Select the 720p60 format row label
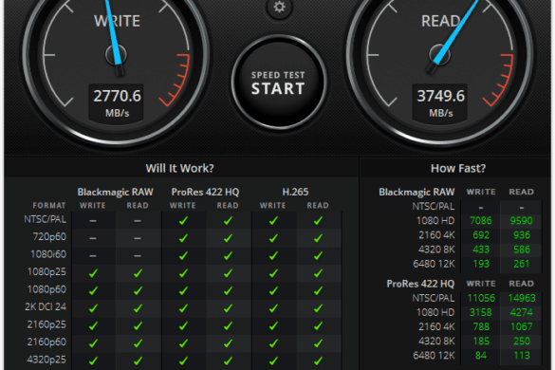Image resolution: width=555 pixels, height=370 pixels. click(49, 236)
